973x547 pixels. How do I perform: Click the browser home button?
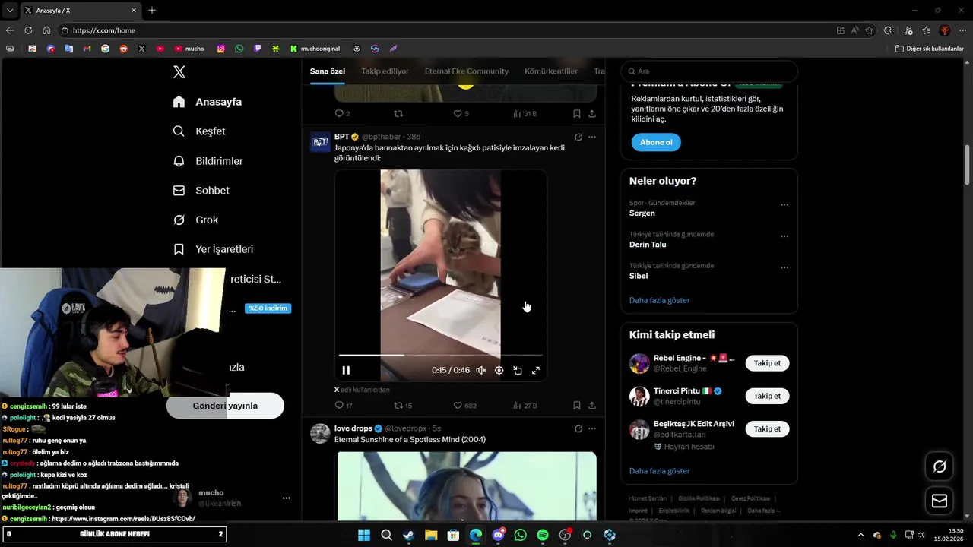[46, 30]
